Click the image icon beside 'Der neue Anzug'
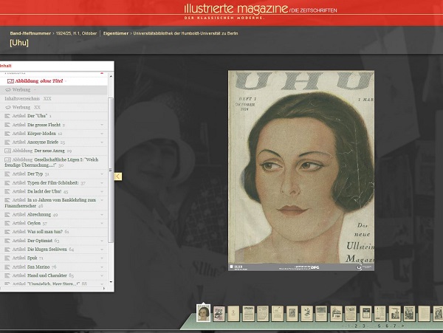The image size is (443, 333). coord(8,151)
